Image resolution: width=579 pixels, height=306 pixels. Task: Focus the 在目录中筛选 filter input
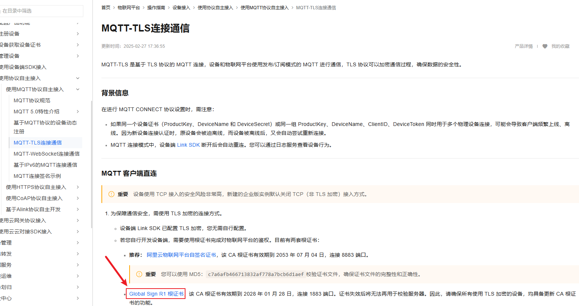41,11
